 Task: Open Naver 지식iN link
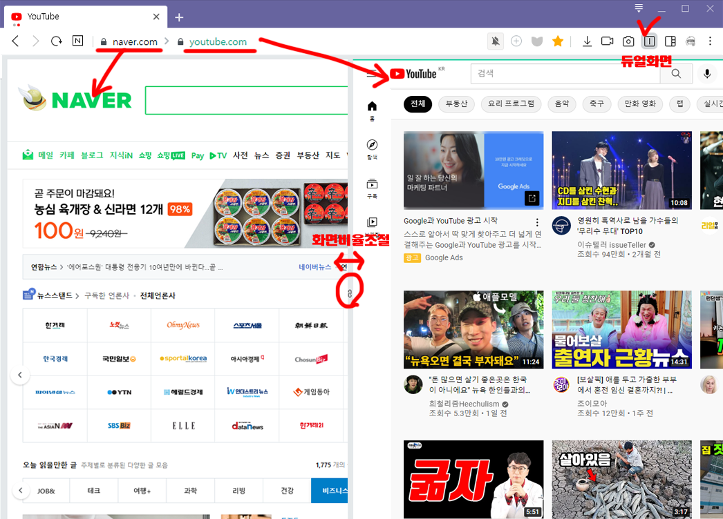(x=121, y=155)
